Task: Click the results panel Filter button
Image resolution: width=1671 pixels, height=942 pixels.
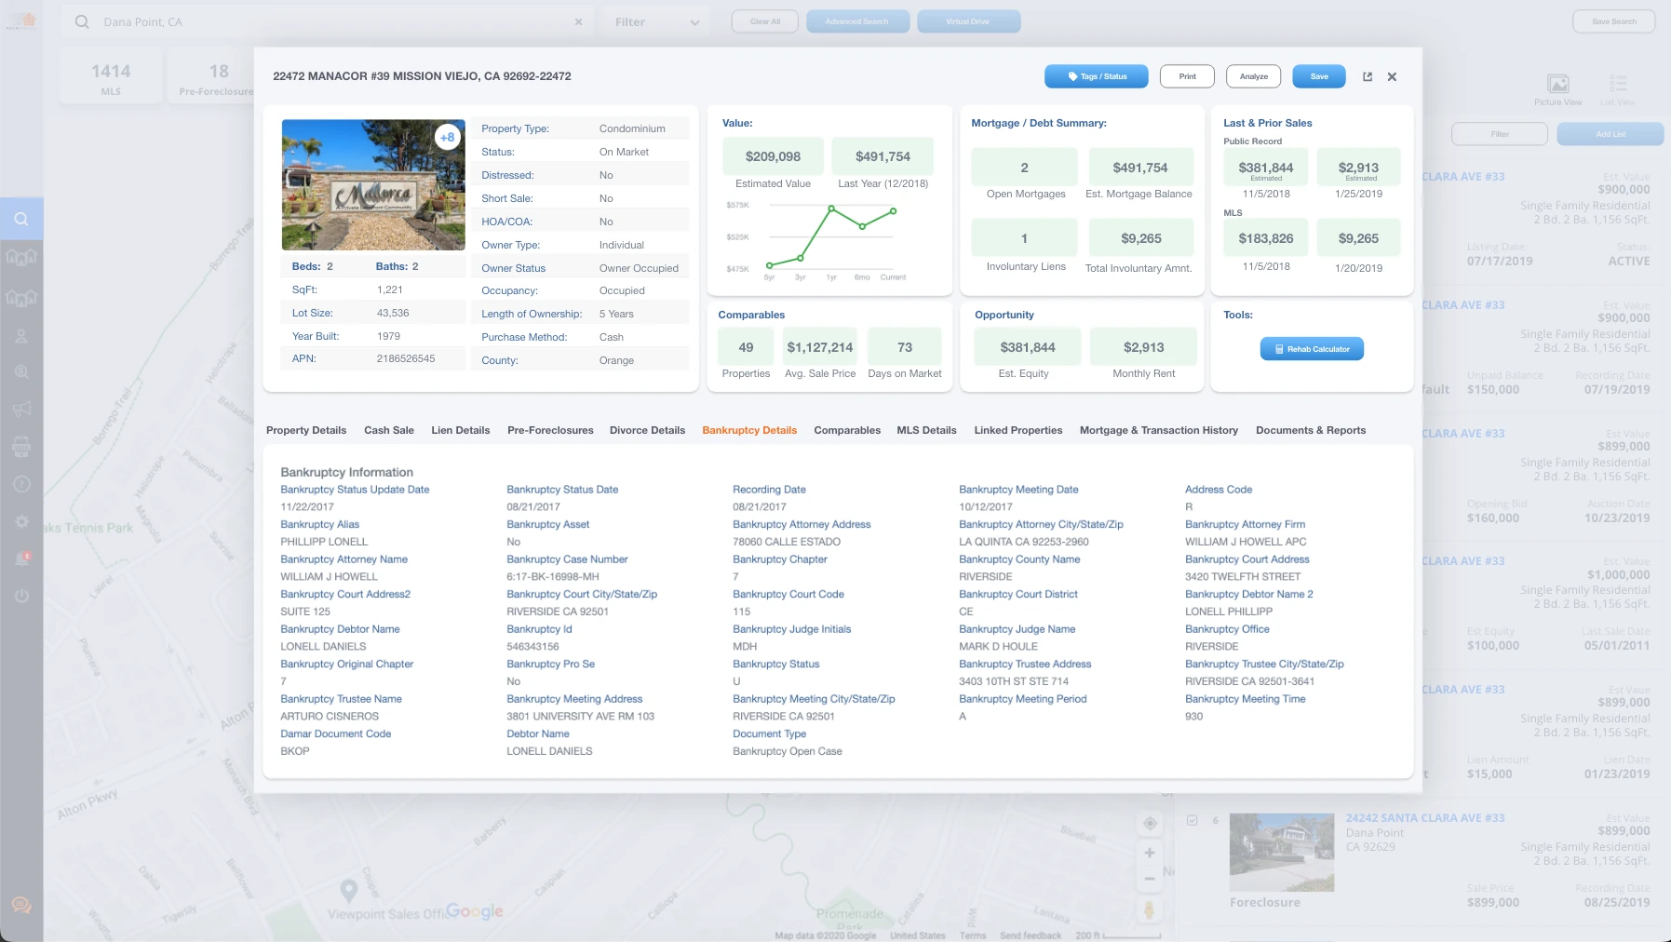Action: tap(1500, 134)
